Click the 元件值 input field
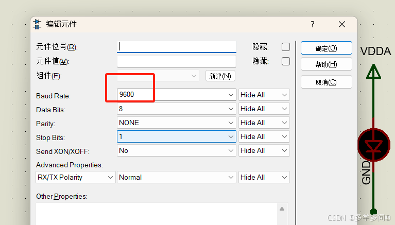 click(x=177, y=61)
